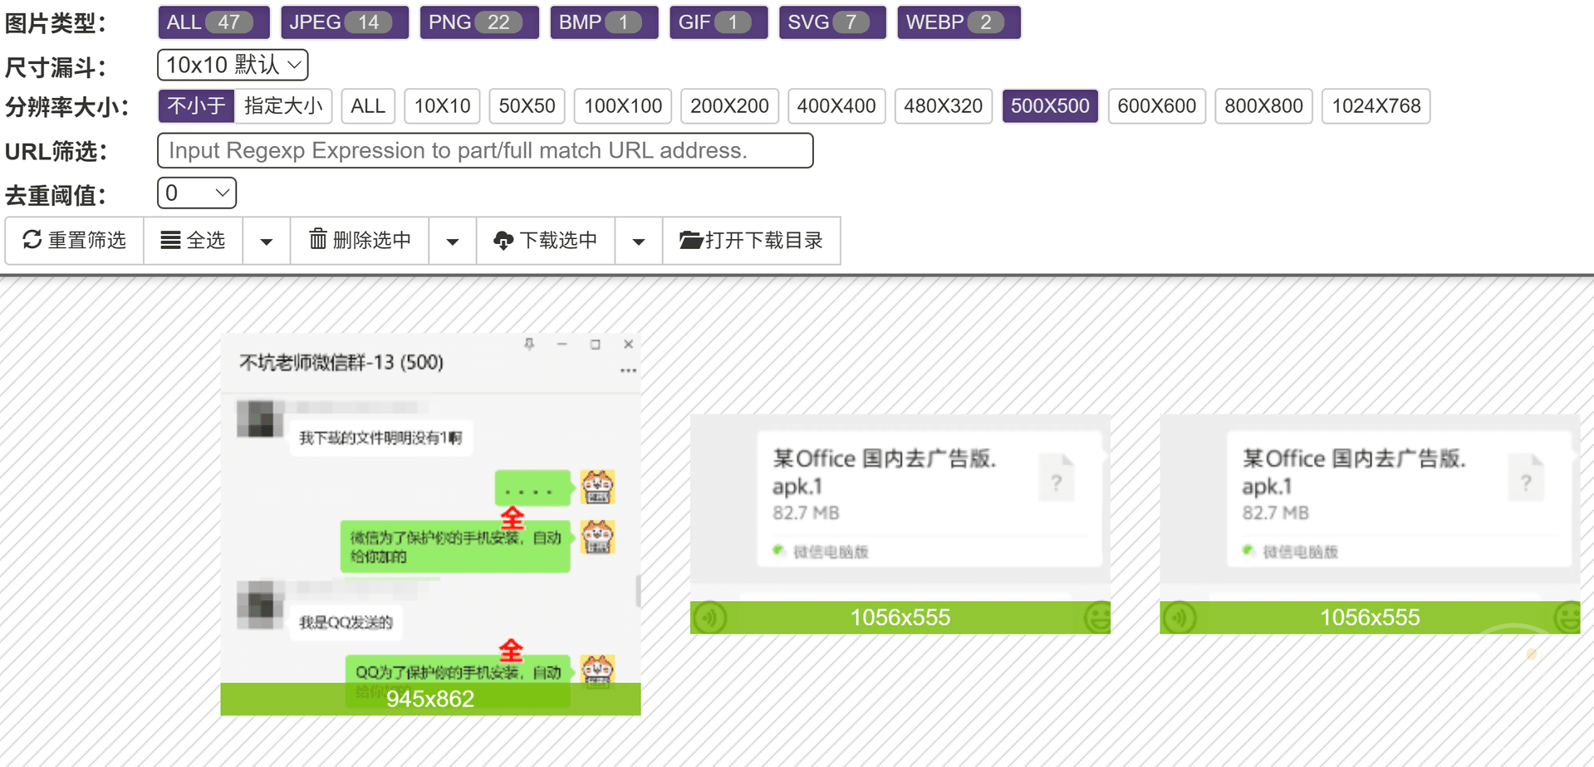Select the 945x862 chat screenshot thumbnail
The image size is (1594, 767).
click(x=430, y=525)
